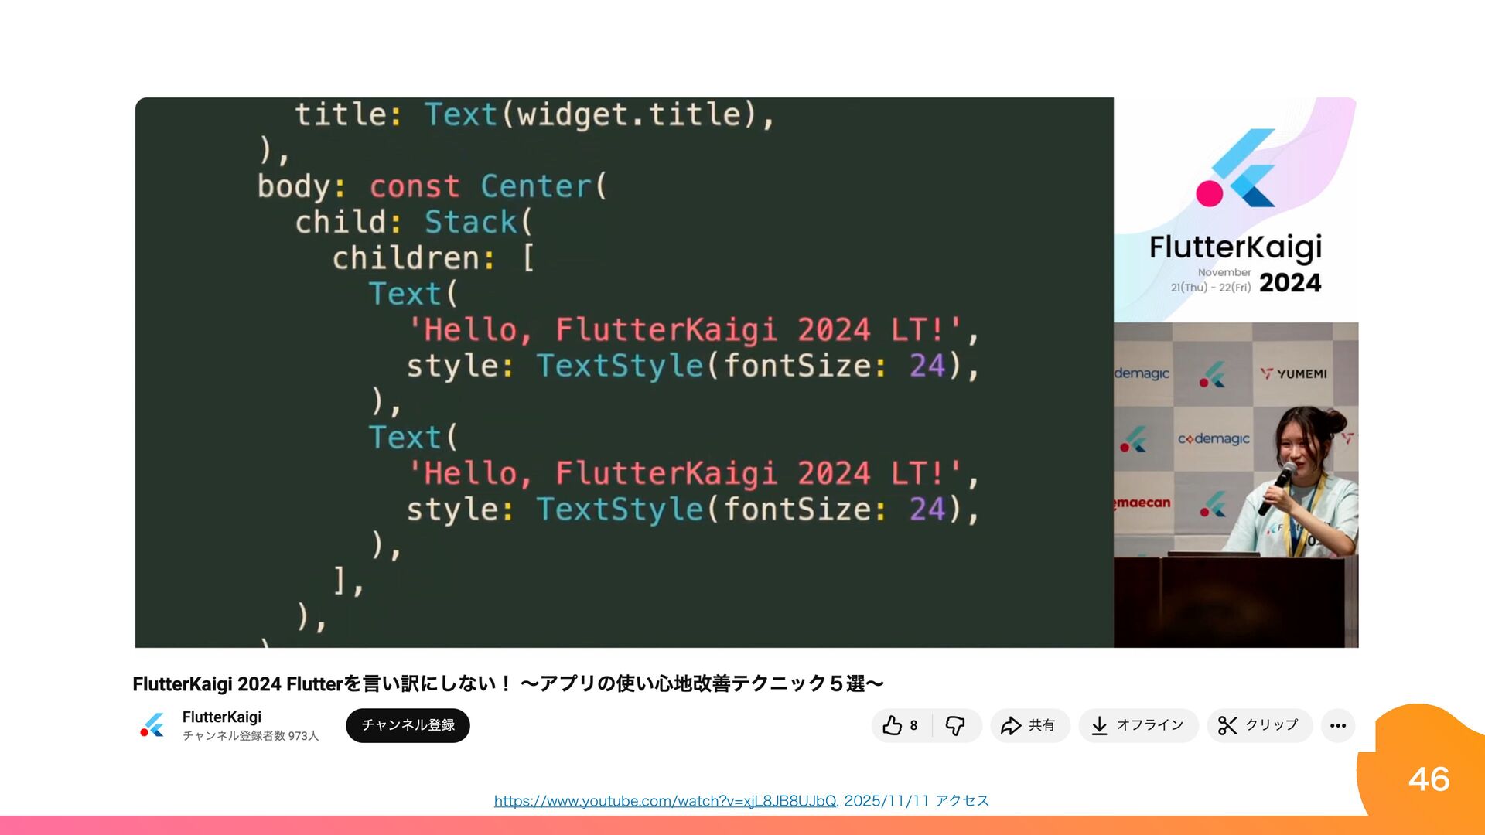Click the video title text
Screen dimensions: 1485x835
[507, 683]
